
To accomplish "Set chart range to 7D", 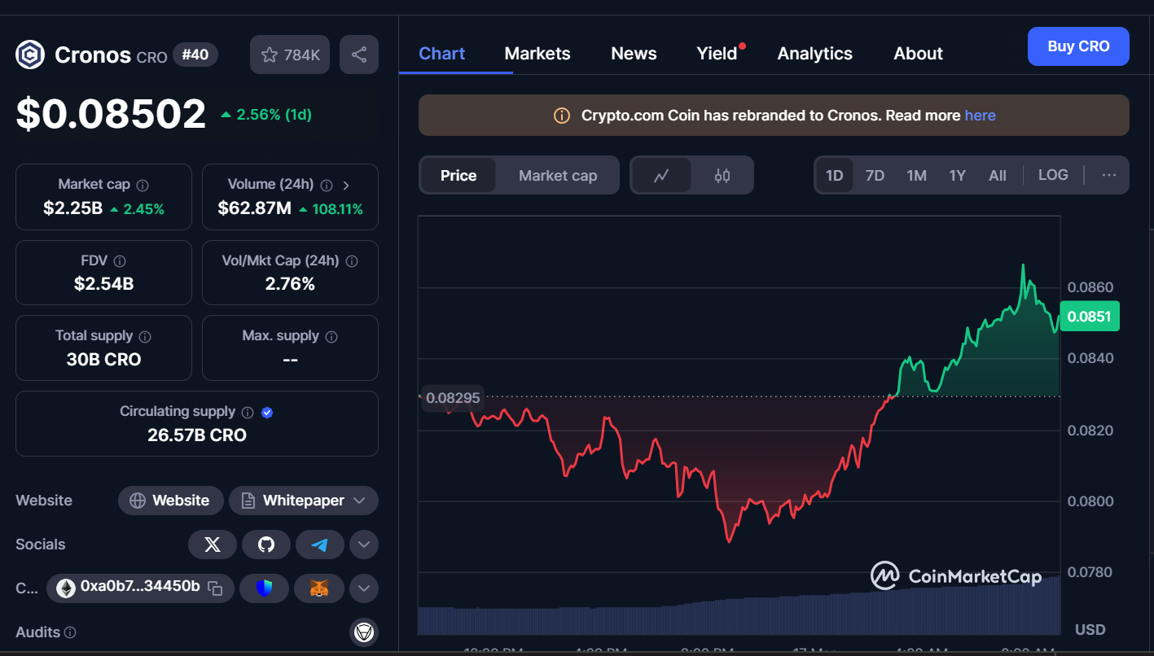I will (875, 175).
